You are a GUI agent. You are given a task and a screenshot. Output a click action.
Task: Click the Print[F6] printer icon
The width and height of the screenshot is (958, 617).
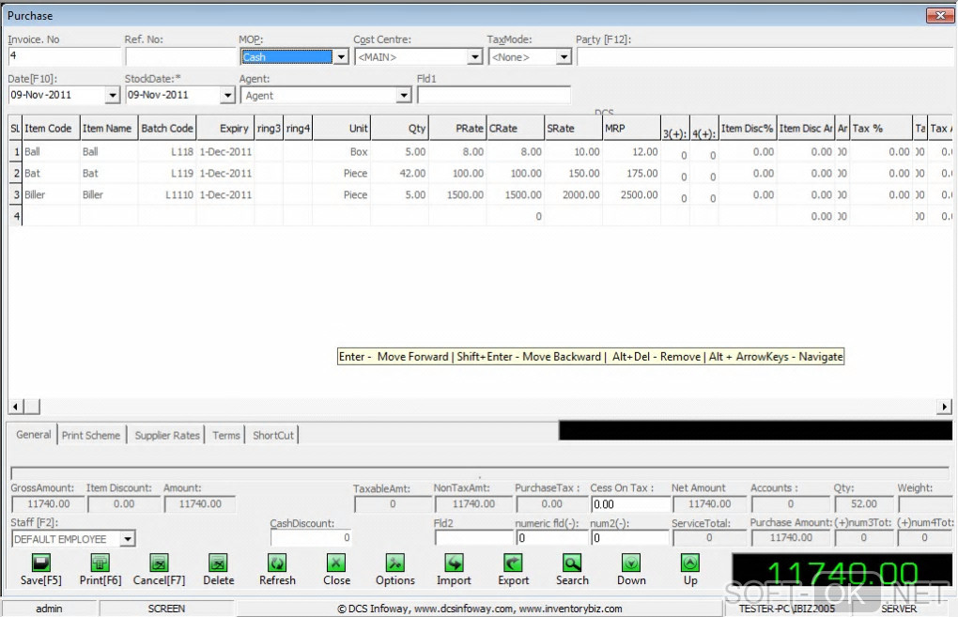(100, 562)
